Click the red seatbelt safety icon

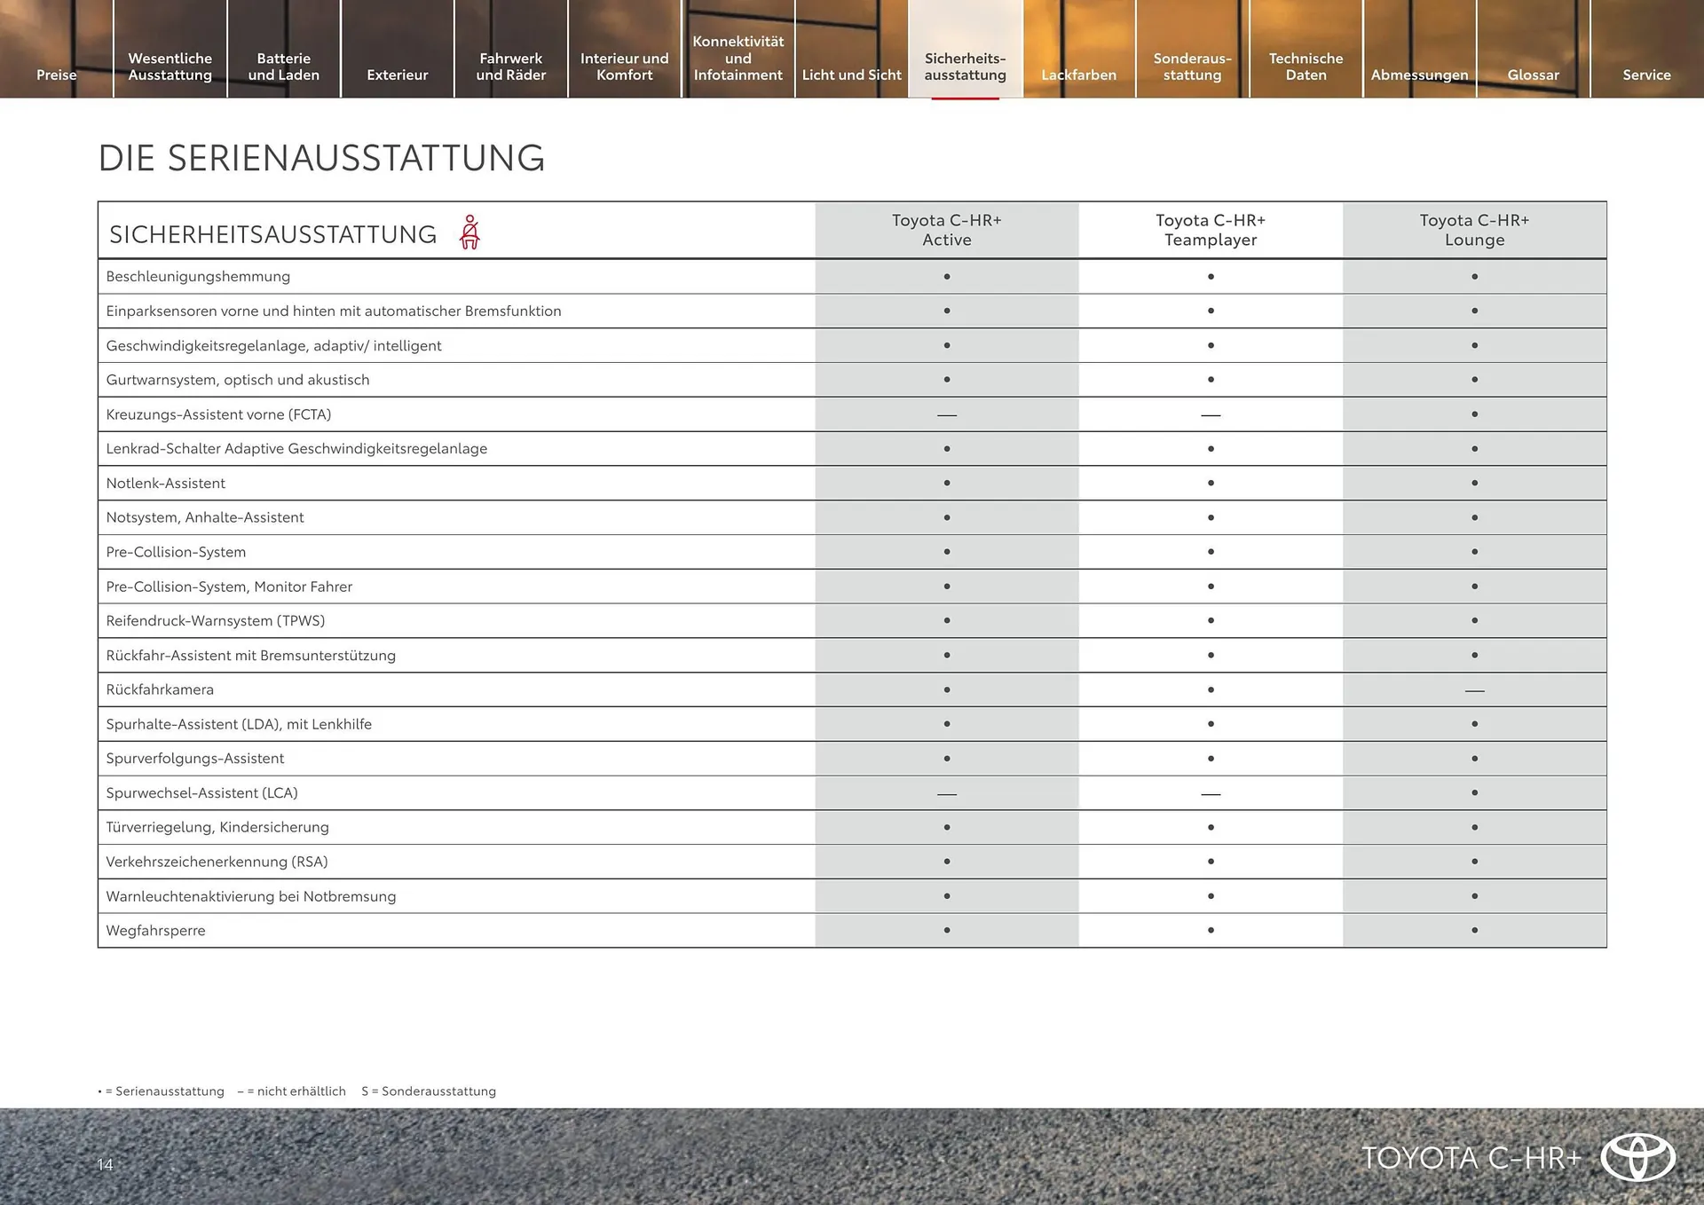pos(470,231)
